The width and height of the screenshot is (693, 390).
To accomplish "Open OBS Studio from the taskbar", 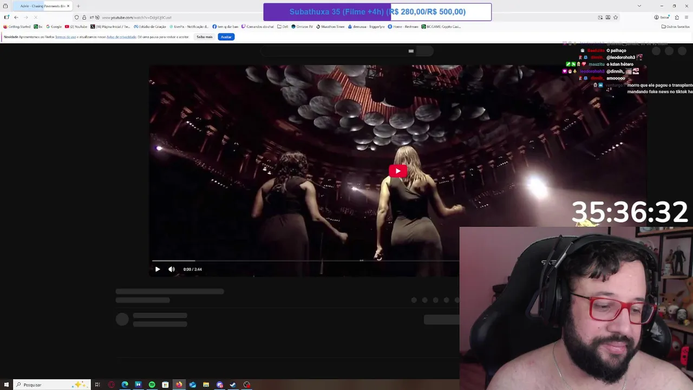I will 246,385.
